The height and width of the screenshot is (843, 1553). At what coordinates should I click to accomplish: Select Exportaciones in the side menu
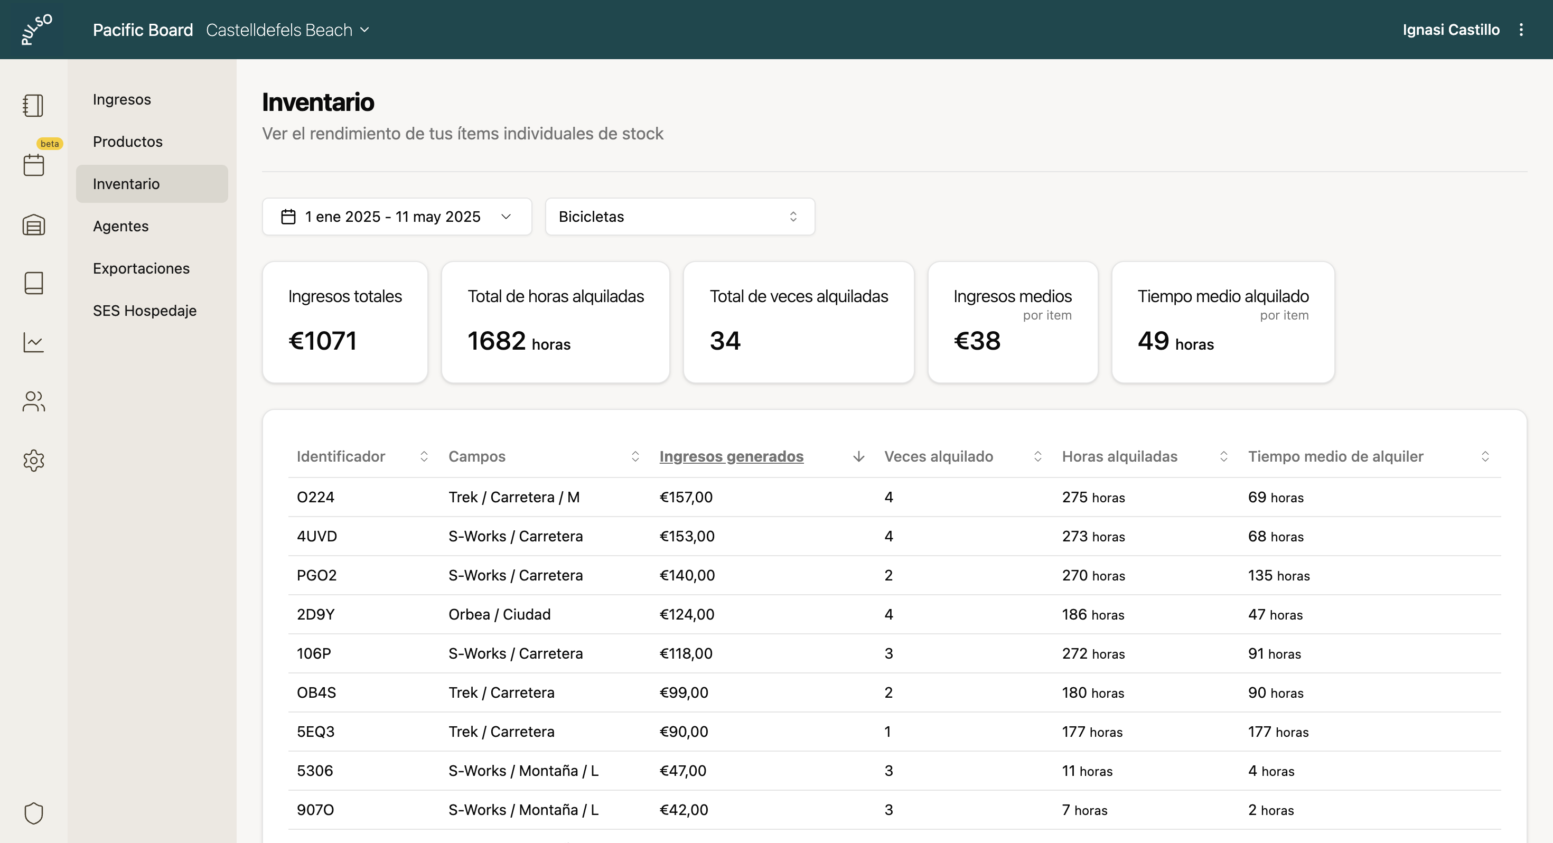[141, 268]
